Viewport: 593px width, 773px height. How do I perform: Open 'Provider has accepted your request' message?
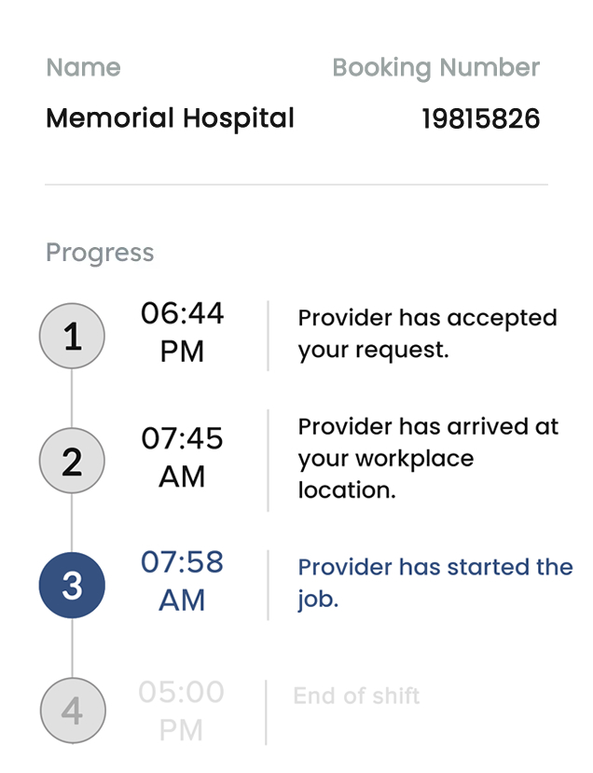coord(427,334)
